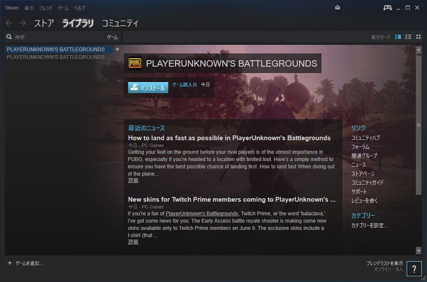Click the scrollbar down arrow
Screen dimensions: 427x282
pyautogui.click(x=418, y=251)
